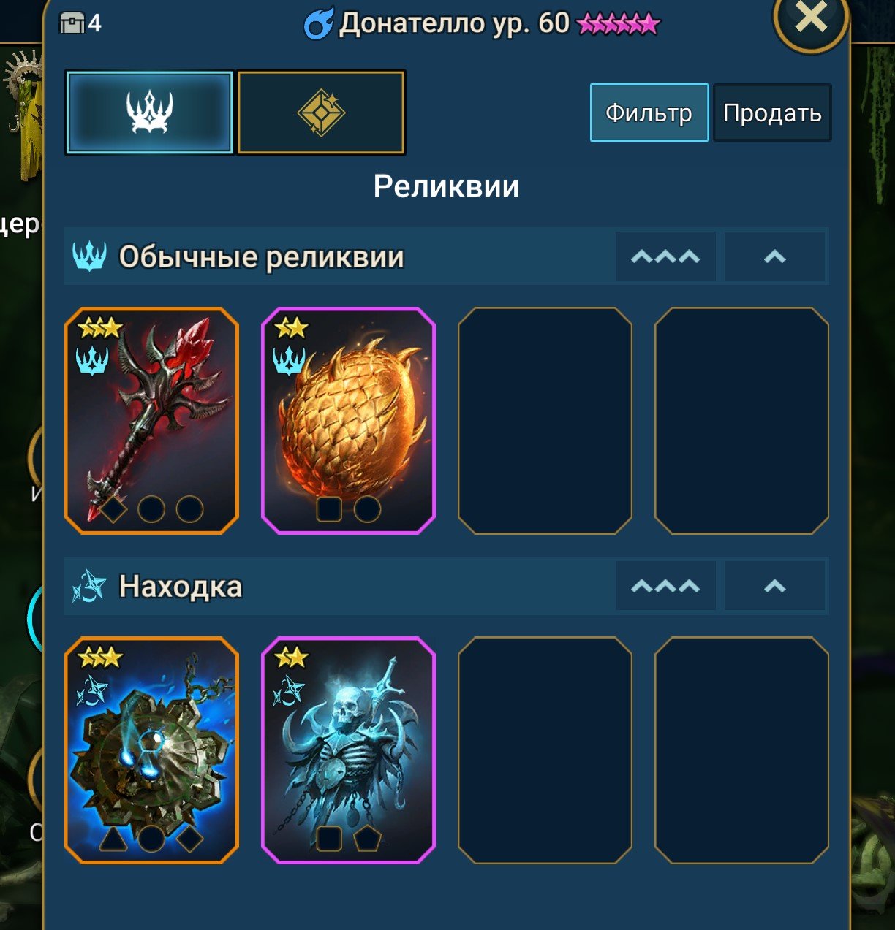Click blue affinity icon beside Донателло
This screenshot has width=895, height=930.
tap(319, 23)
